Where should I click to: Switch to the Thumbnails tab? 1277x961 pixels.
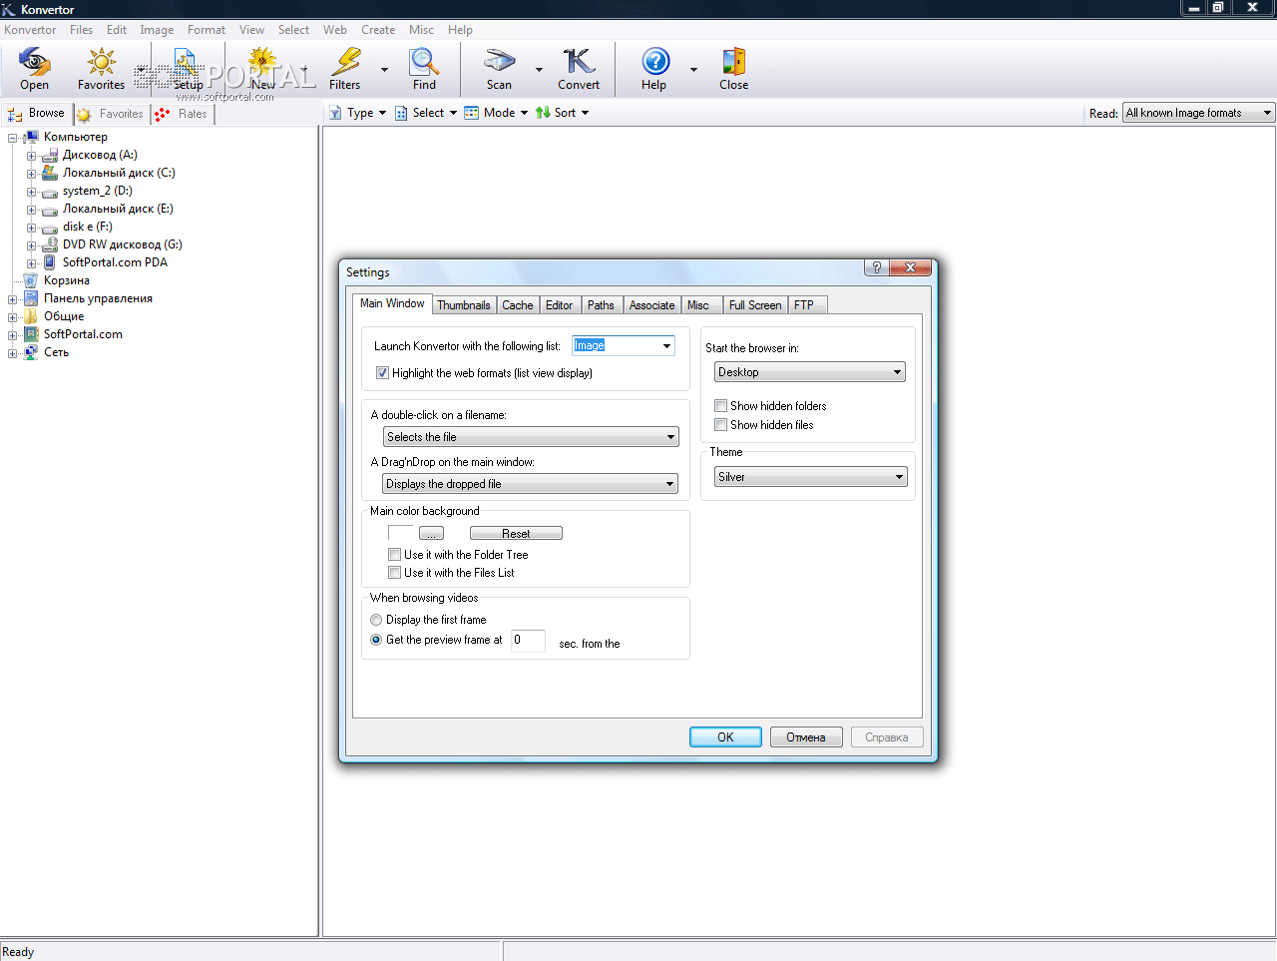pyautogui.click(x=464, y=305)
